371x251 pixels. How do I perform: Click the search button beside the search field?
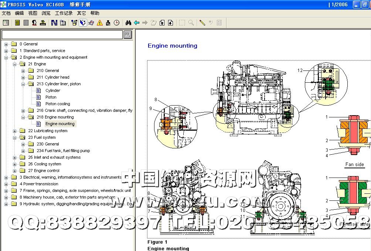tap(127, 34)
